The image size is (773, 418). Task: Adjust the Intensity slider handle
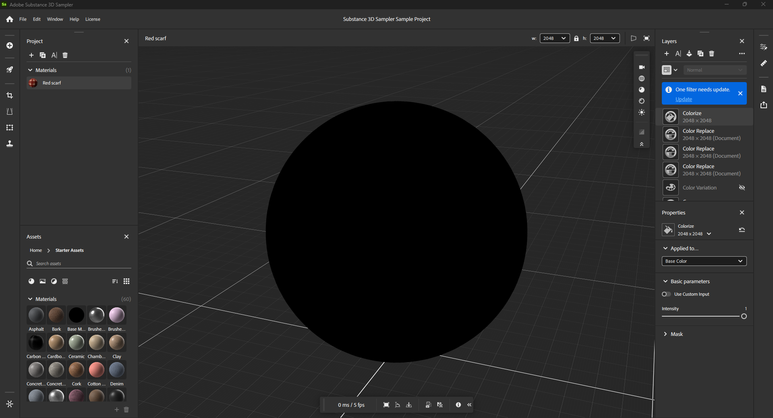click(744, 316)
